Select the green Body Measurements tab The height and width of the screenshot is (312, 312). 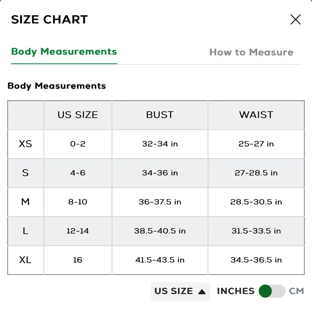click(64, 51)
